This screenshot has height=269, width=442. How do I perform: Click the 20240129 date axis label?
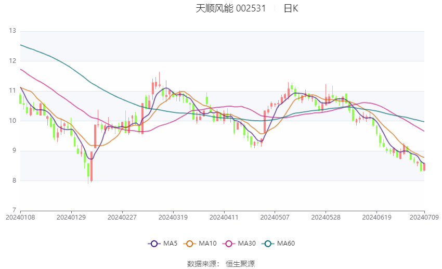(x=71, y=217)
